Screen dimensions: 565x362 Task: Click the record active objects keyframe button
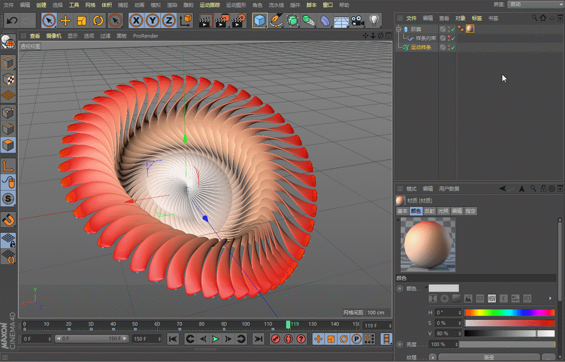coord(275,339)
